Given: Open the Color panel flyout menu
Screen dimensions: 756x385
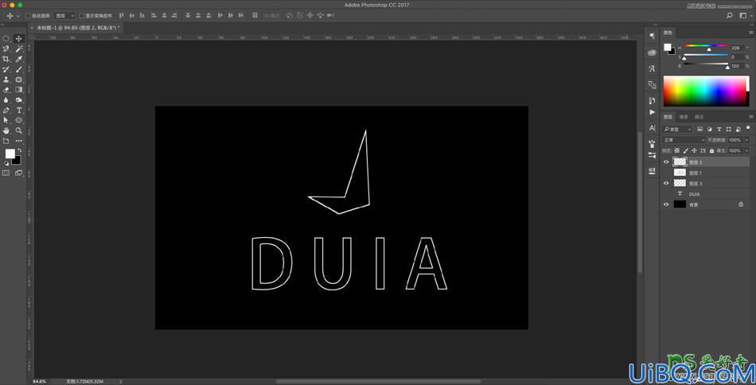Looking at the screenshot, I should (x=750, y=33).
